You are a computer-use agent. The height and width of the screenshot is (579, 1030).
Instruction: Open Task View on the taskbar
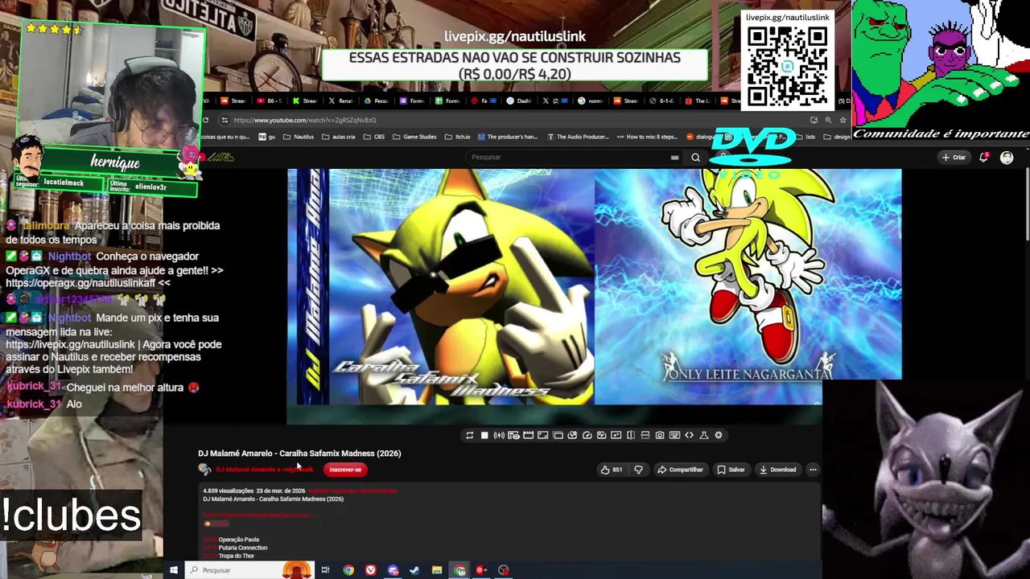[x=325, y=570]
